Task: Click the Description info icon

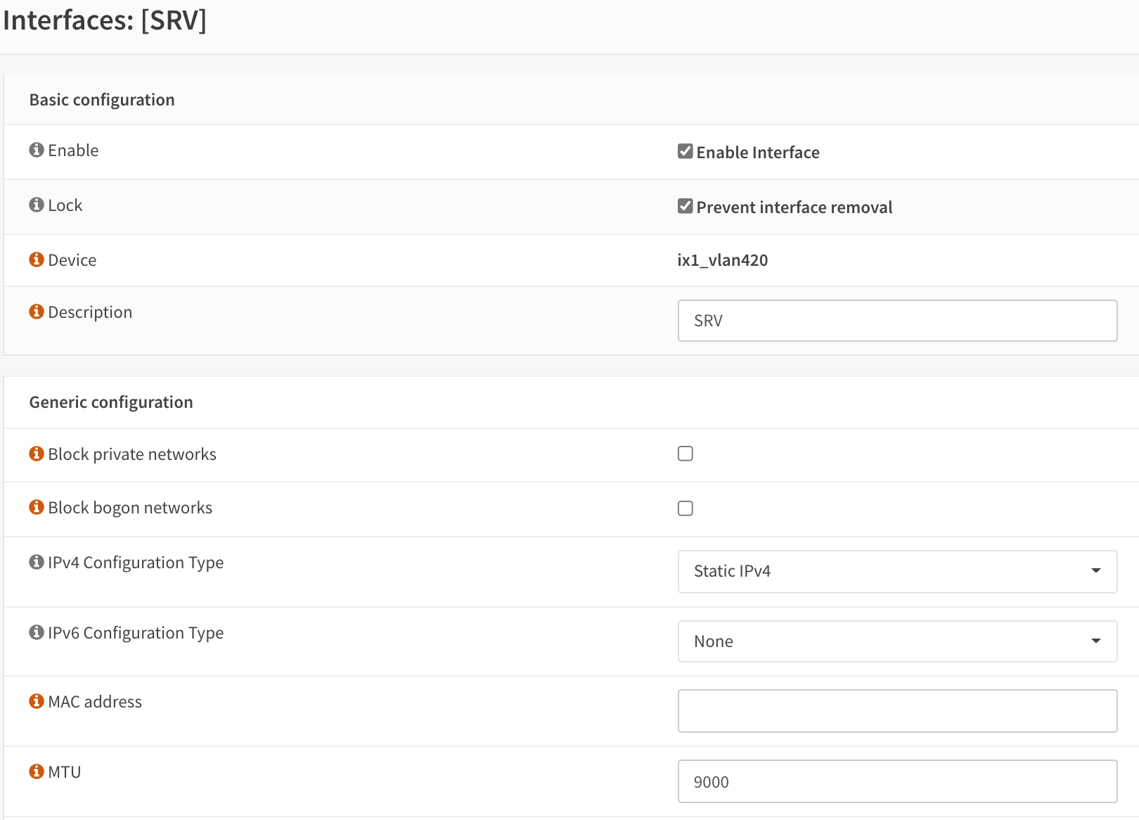Action: click(36, 311)
